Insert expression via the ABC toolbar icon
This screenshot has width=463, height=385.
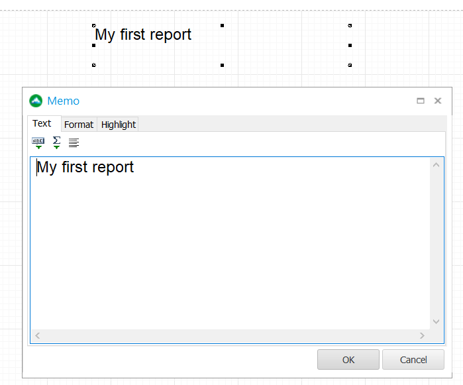click(x=38, y=143)
